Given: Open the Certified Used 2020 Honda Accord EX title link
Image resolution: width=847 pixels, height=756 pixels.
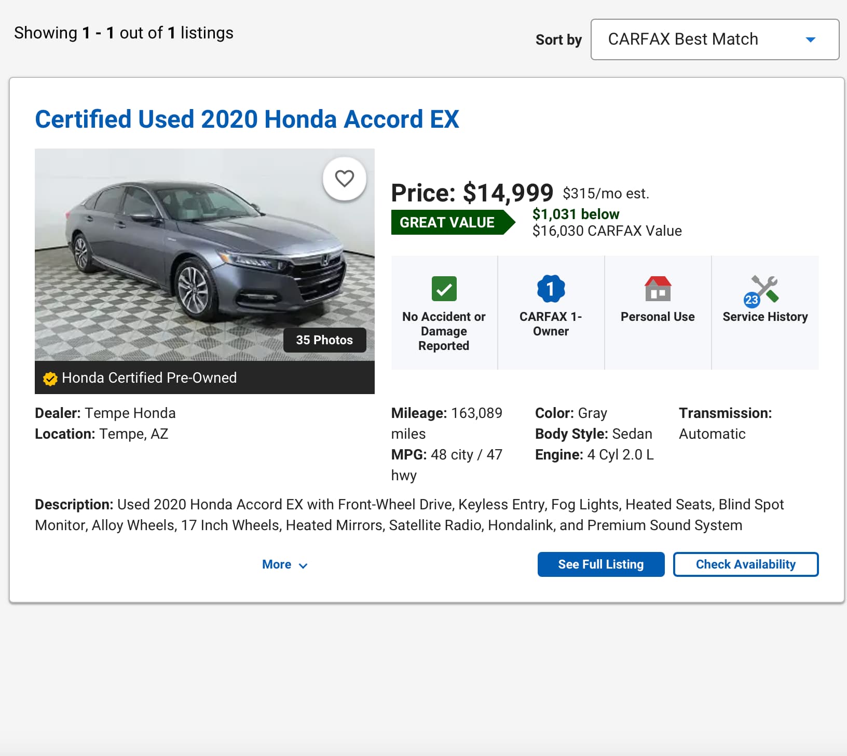Looking at the screenshot, I should click(247, 119).
